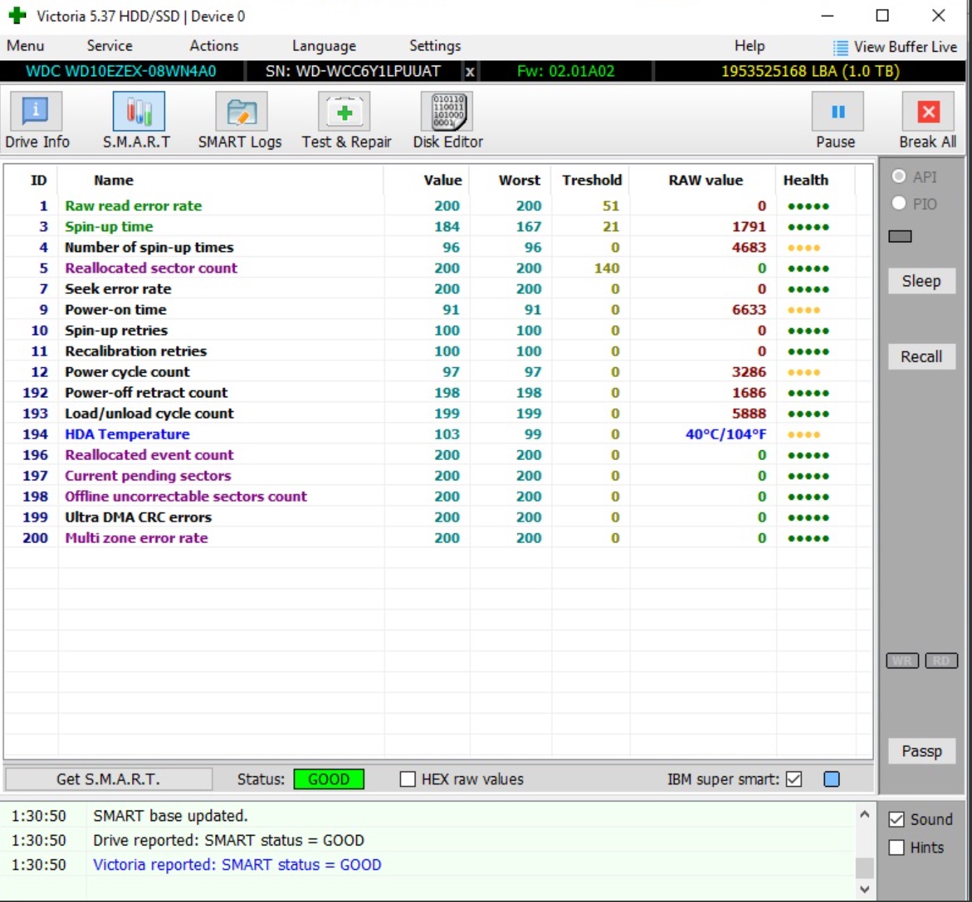
Task: Open the Service menu
Action: 110,46
